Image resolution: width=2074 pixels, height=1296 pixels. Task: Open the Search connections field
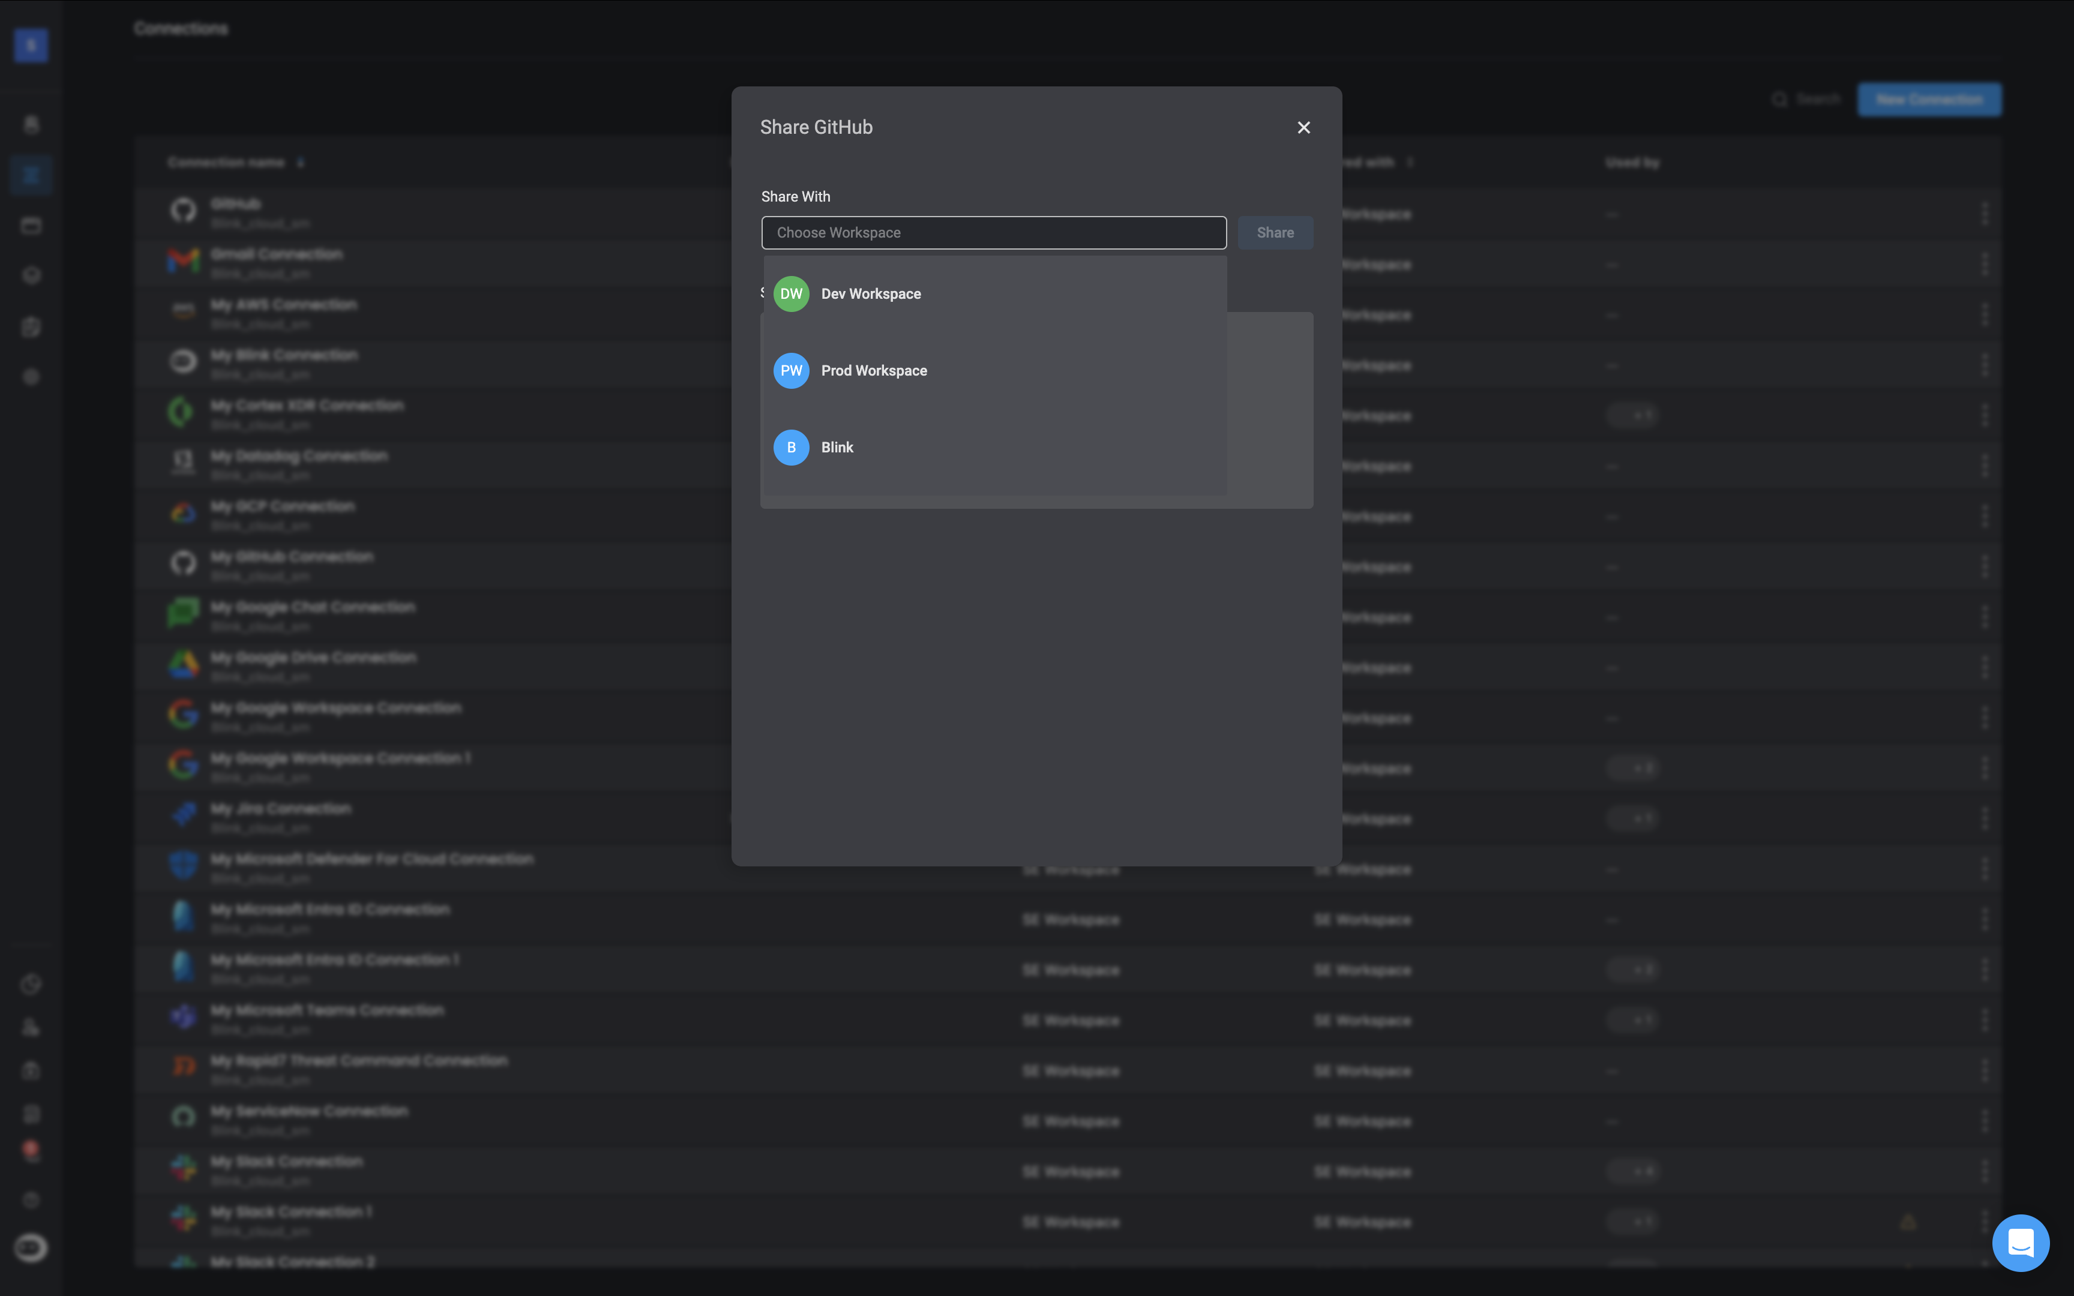click(x=1806, y=100)
